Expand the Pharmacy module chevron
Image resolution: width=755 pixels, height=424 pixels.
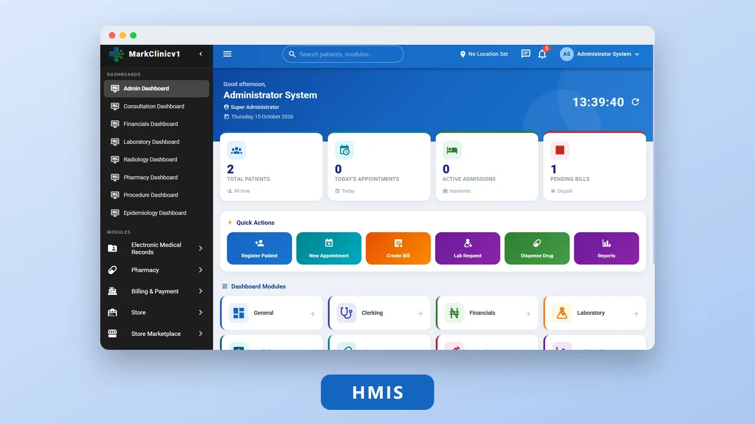coord(201,270)
